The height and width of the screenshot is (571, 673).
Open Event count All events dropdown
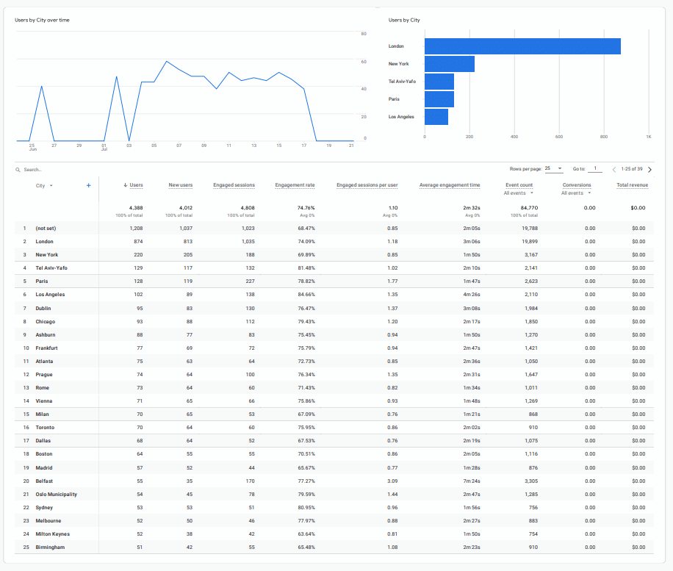pos(519,193)
